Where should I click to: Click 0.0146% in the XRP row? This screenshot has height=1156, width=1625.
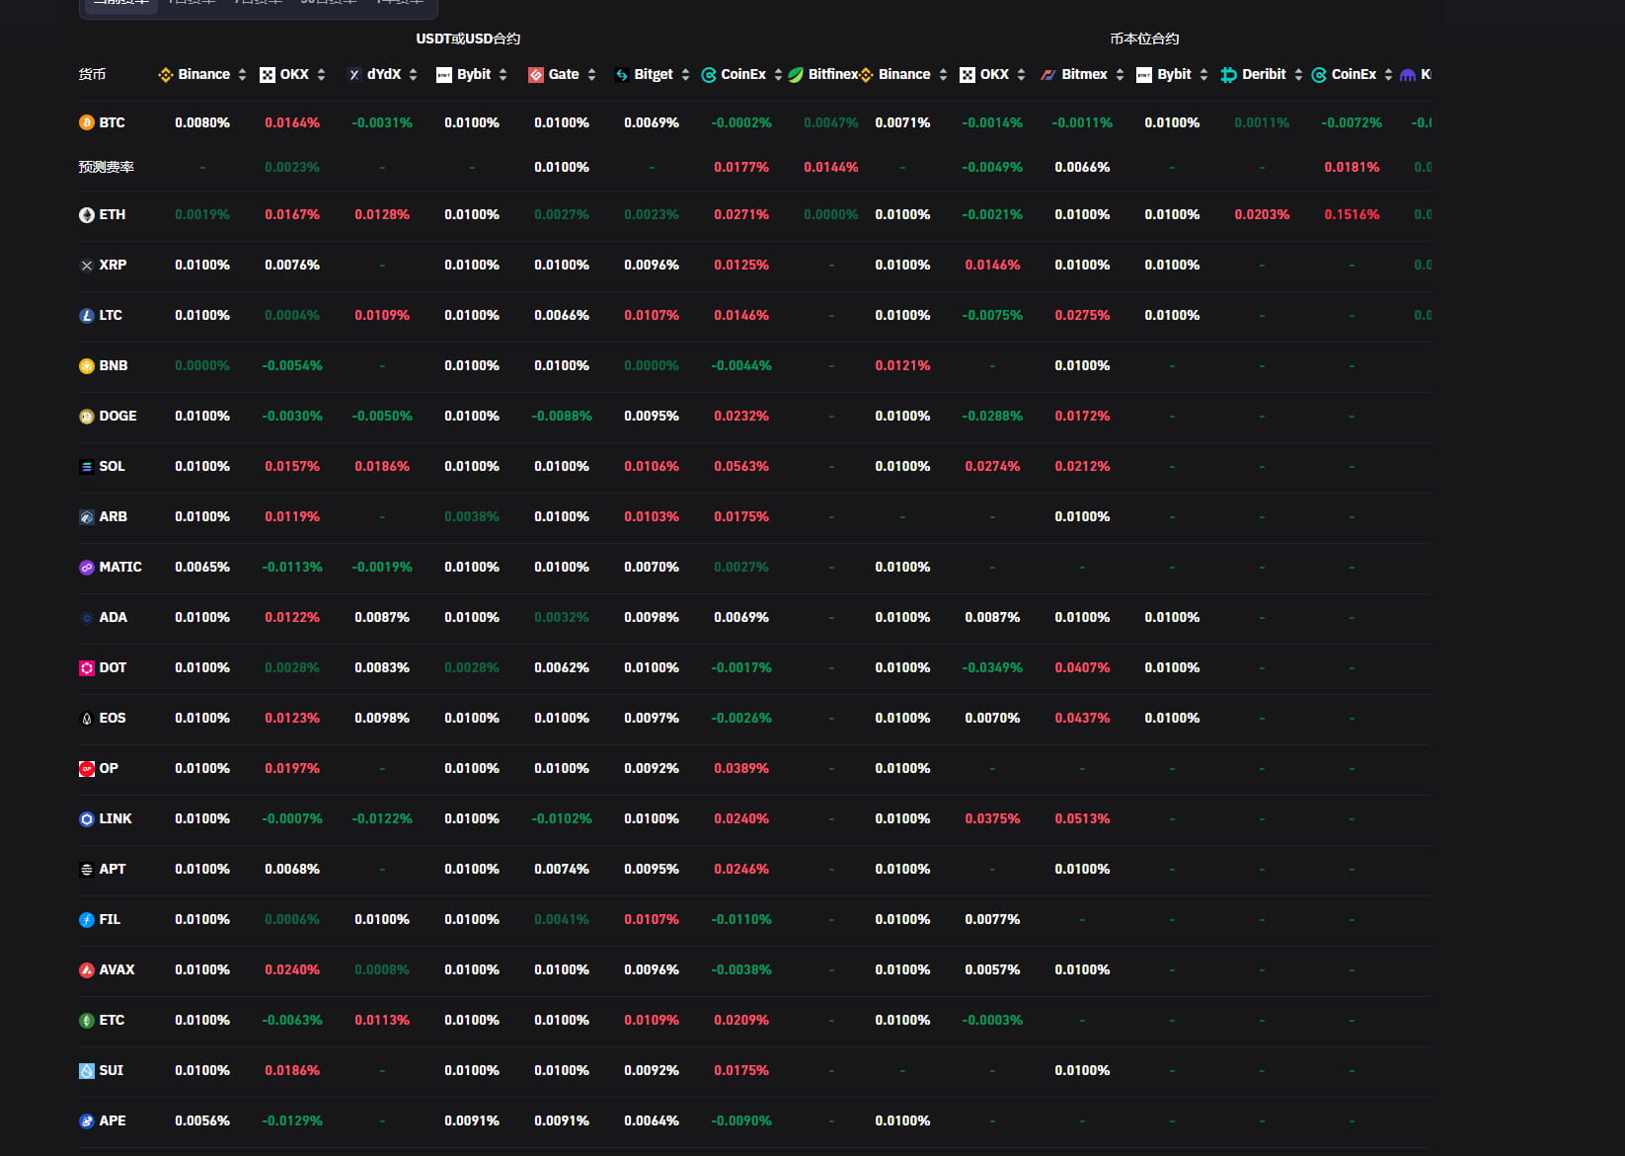click(x=992, y=265)
